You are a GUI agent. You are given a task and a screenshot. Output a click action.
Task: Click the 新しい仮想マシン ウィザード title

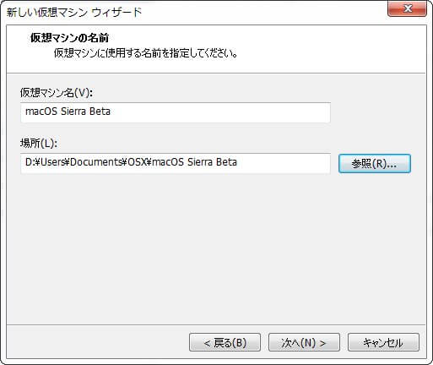(74, 13)
